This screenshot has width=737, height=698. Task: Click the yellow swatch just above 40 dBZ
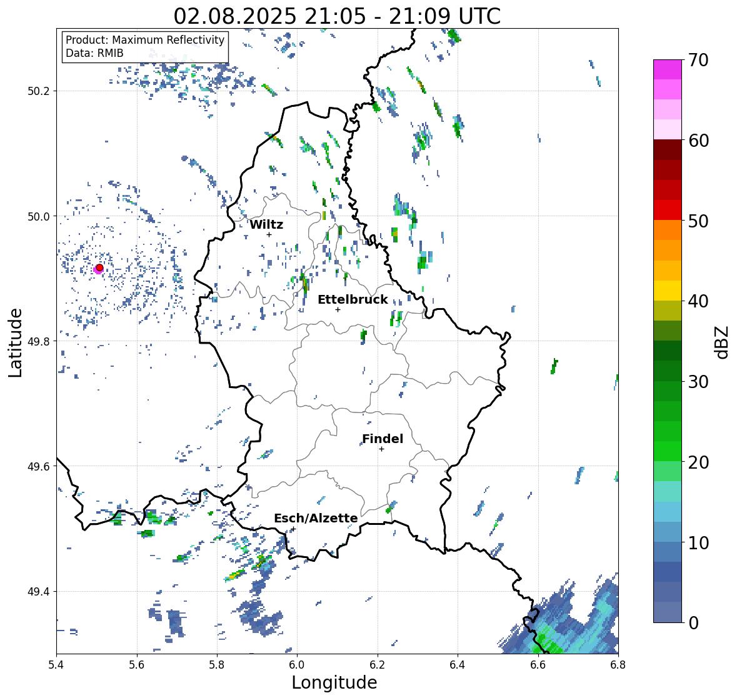[x=668, y=291]
